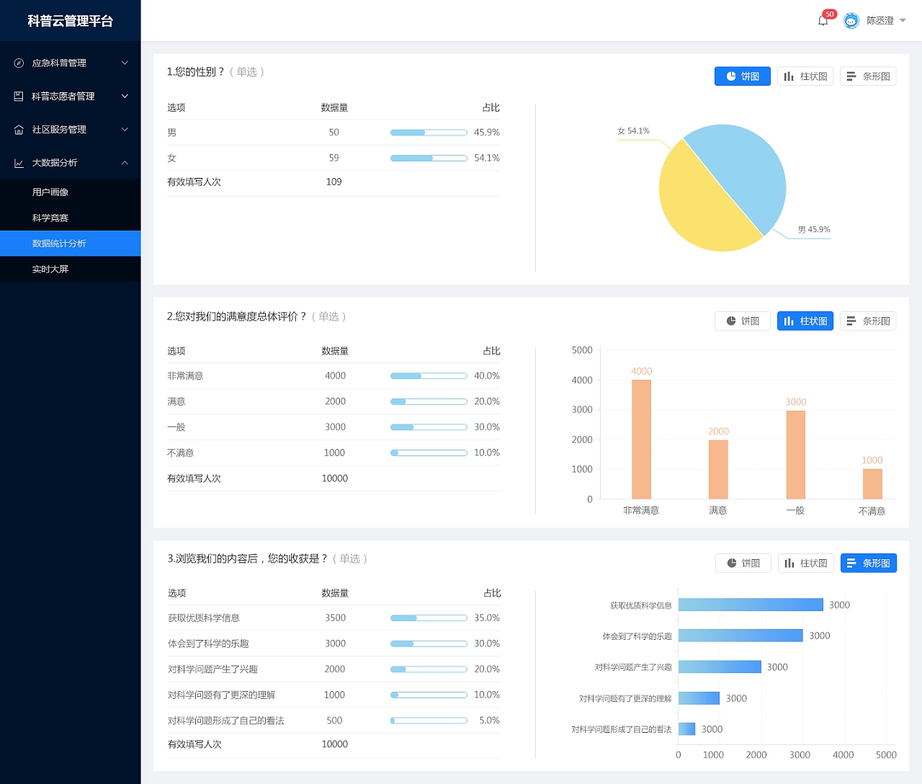Click the 科普志愿者管理 menu icon
Viewport: 922px width, 784px height.
point(19,96)
